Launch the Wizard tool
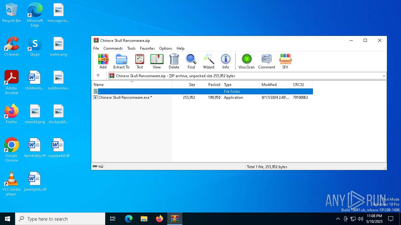Screen dimensions: 401x225 [x=208, y=61]
